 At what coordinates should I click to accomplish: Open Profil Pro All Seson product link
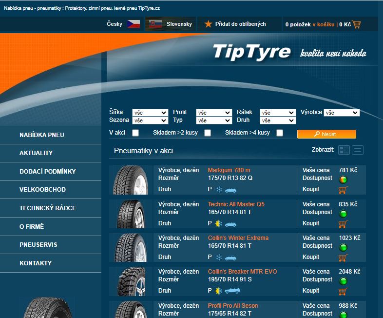pos(233,306)
